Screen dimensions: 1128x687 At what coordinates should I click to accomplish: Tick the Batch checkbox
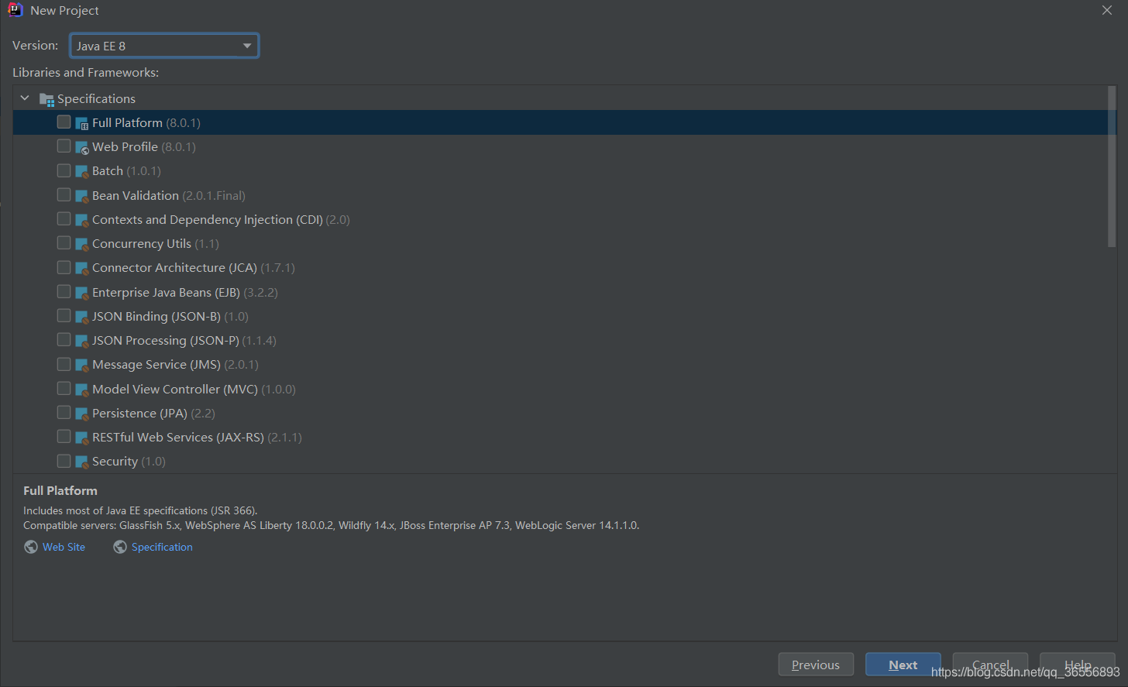click(64, 170)
